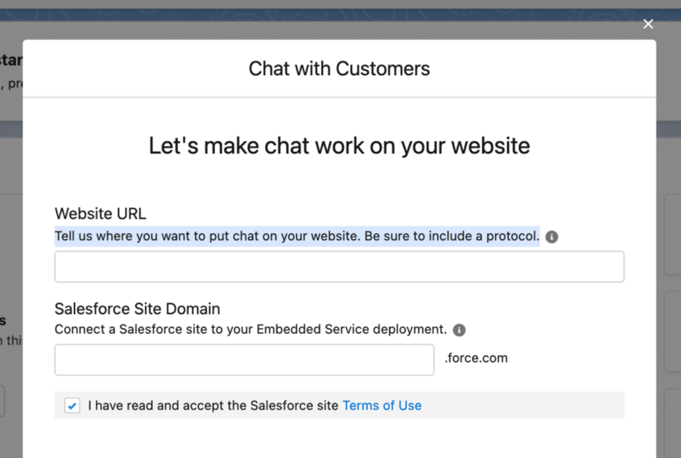681x458 pixels.
Task: Click the "Salesforce Site Domain" field label
Action: (137, 309)
